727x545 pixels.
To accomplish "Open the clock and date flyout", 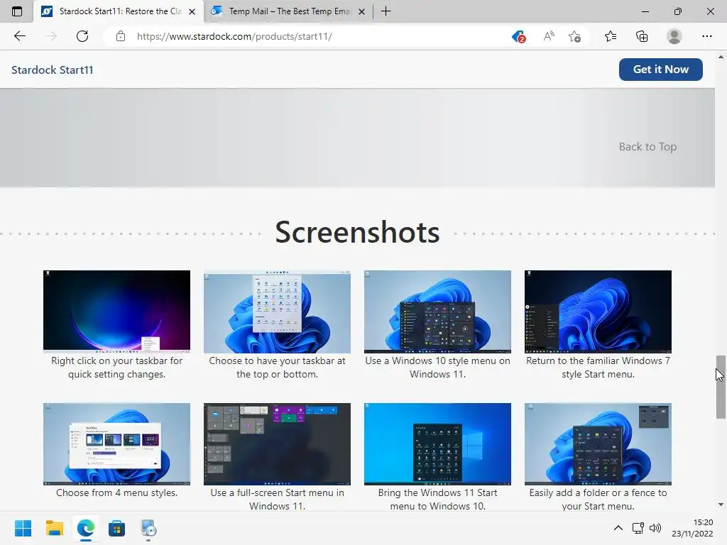I will [x=693, y=528].
